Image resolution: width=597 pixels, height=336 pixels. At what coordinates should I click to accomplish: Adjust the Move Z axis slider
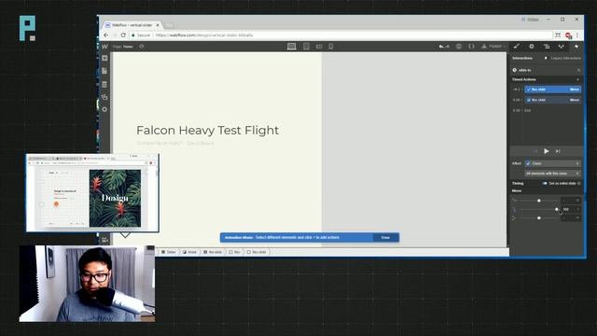[539, 217]
